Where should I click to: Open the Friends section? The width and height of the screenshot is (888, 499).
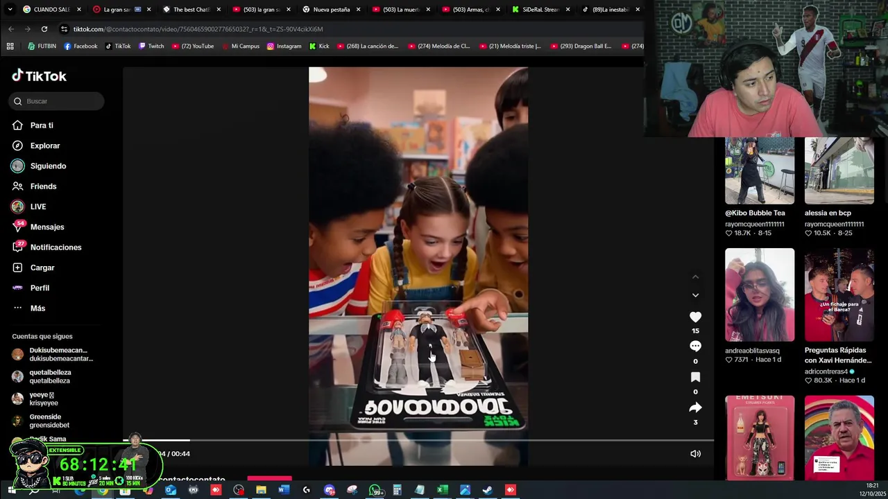point(43,186)
